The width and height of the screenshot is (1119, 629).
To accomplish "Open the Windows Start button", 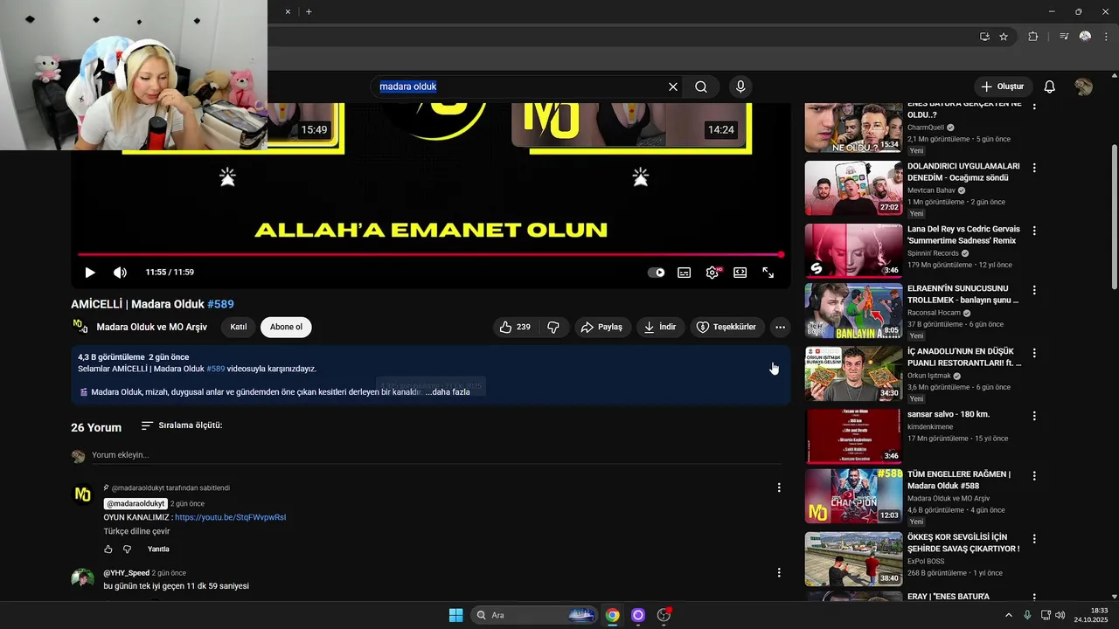I will tap(455, 615).
